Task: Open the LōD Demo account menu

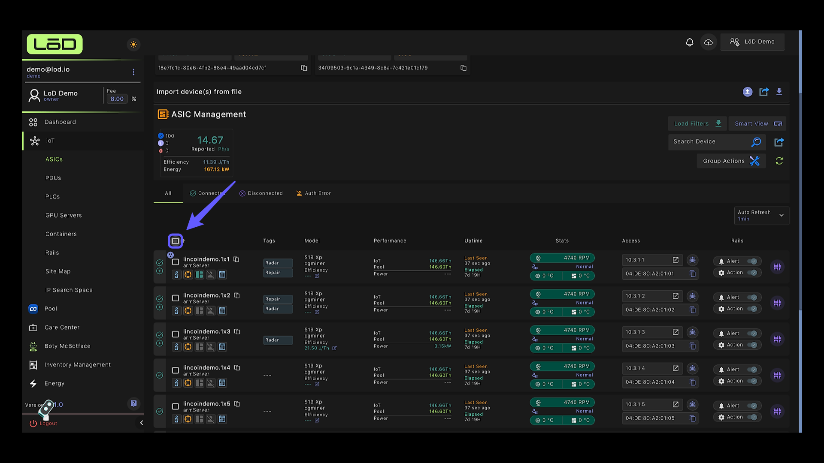Action: point(752,42)
